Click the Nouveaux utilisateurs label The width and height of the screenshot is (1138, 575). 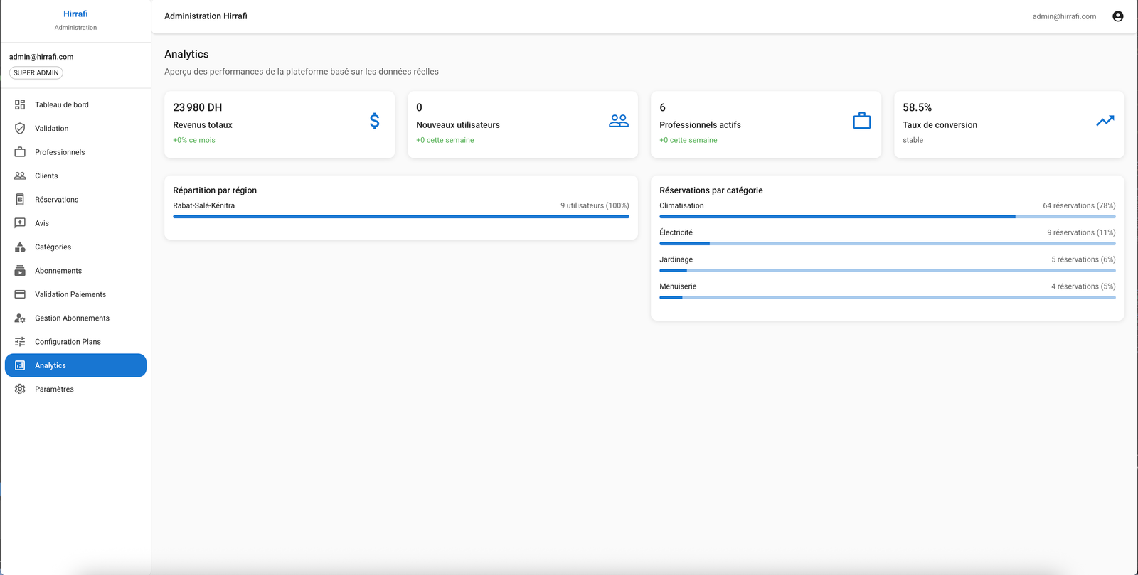coord(458,125)
